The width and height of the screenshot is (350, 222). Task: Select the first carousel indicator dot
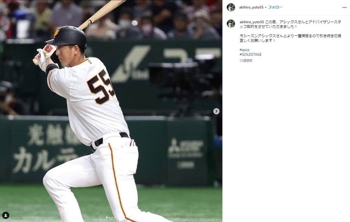(107, 217)
